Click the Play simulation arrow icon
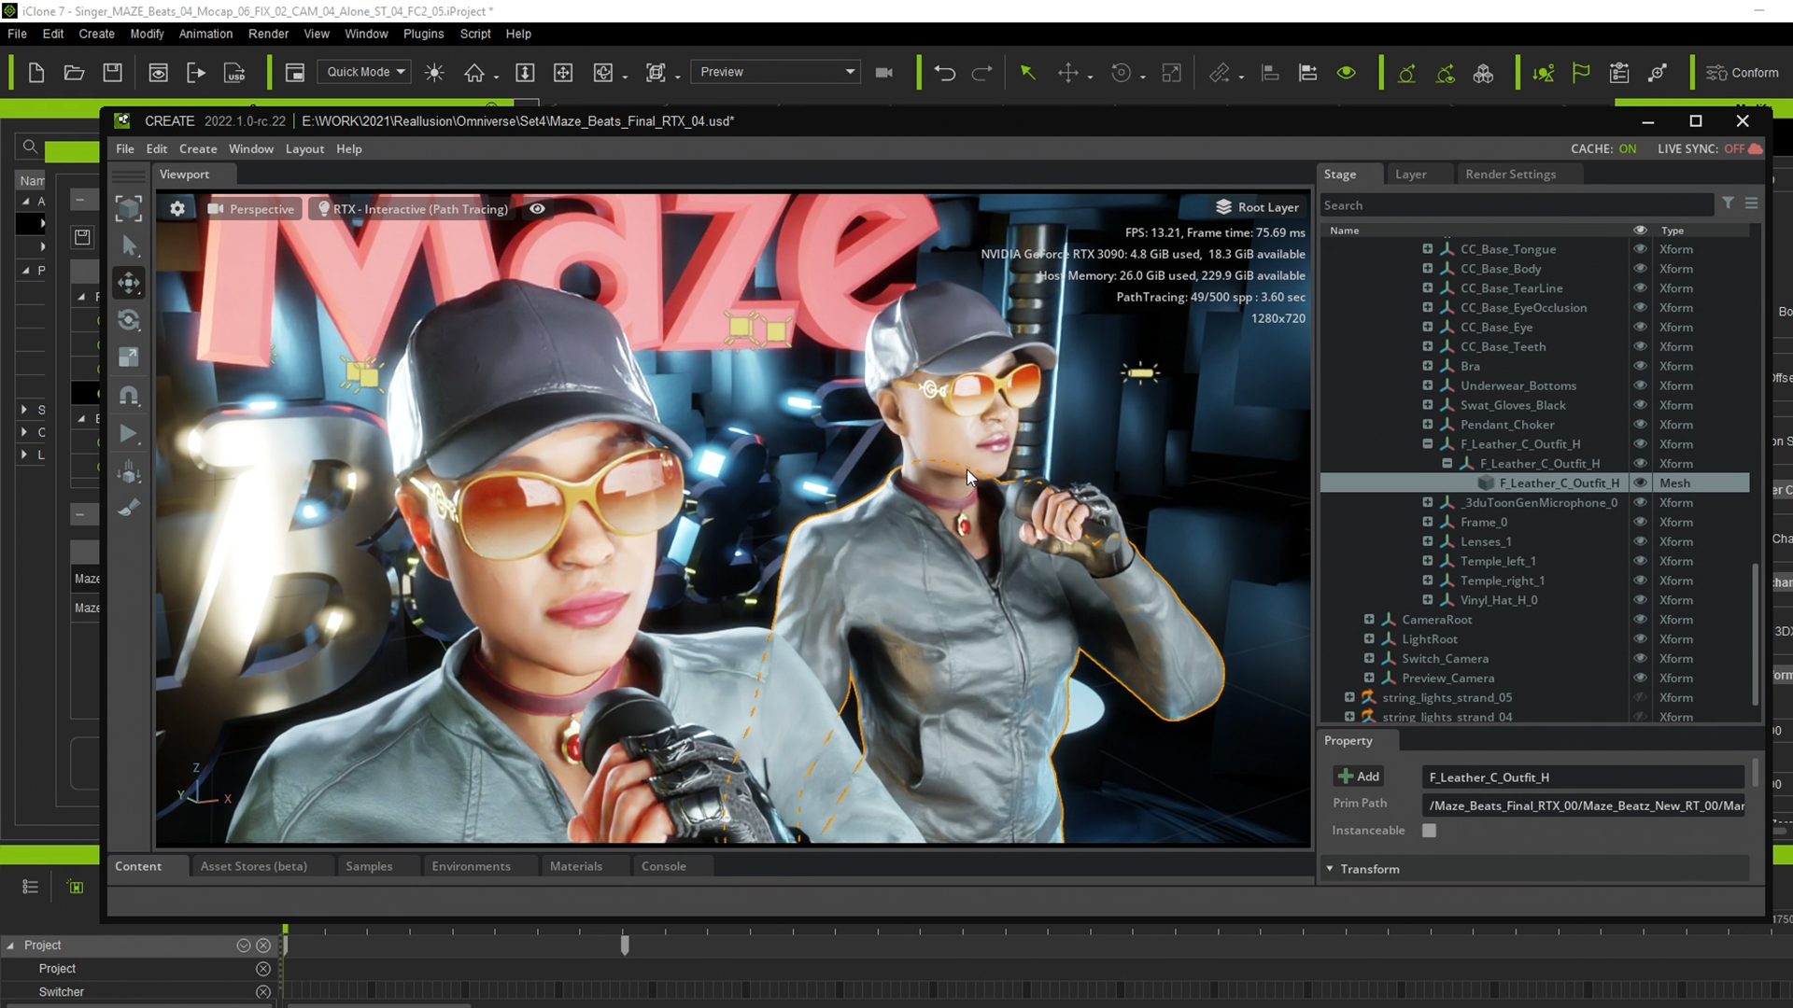This screenshot has width=1793, height=1008. click(x=129, y=433)
